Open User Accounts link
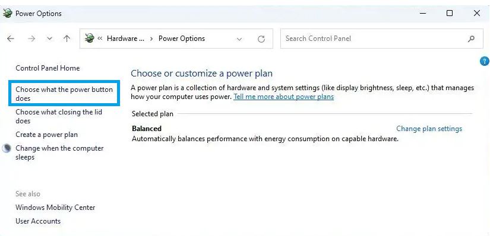This screenshot has height=236, width=490. [x=38, y=221]
